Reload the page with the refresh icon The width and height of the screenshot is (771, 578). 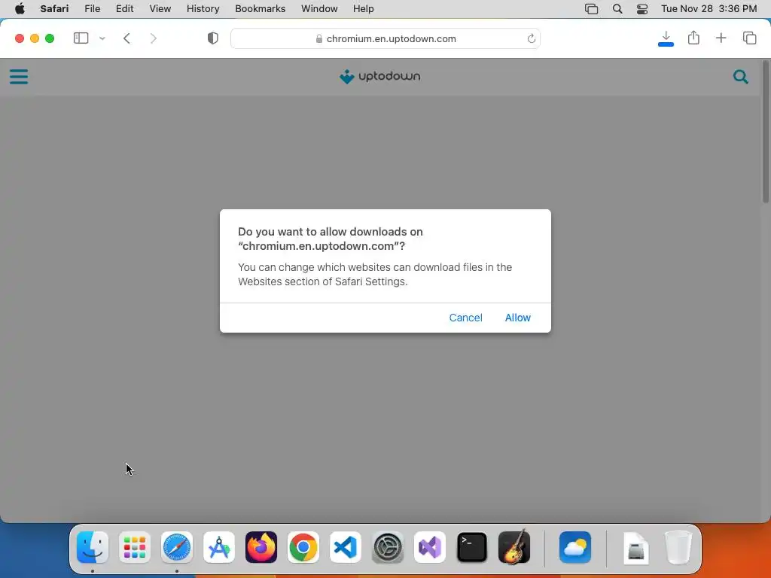531,38
